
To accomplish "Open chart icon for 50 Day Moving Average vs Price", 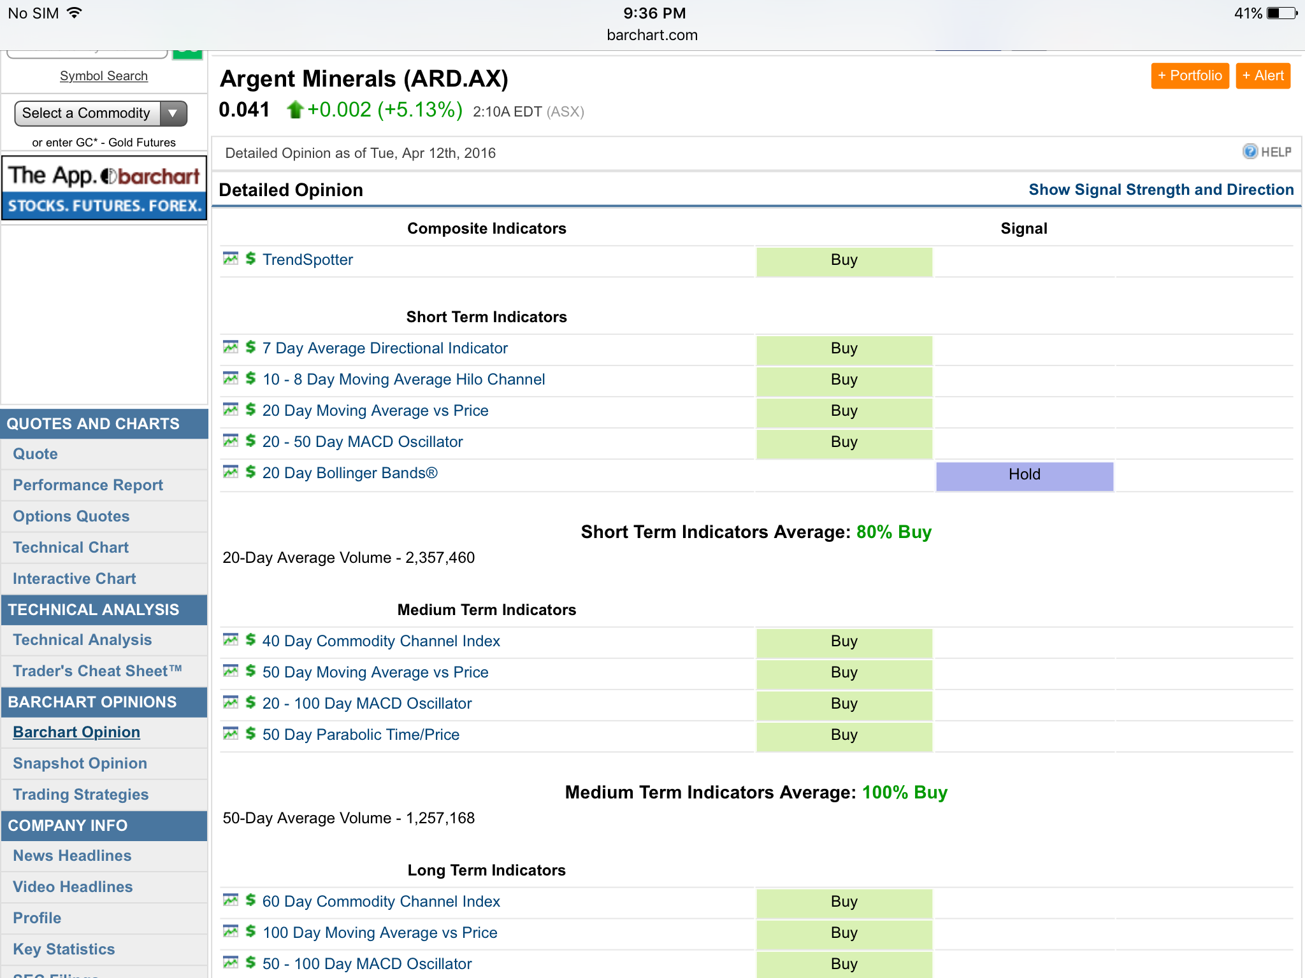I will 231,671.
